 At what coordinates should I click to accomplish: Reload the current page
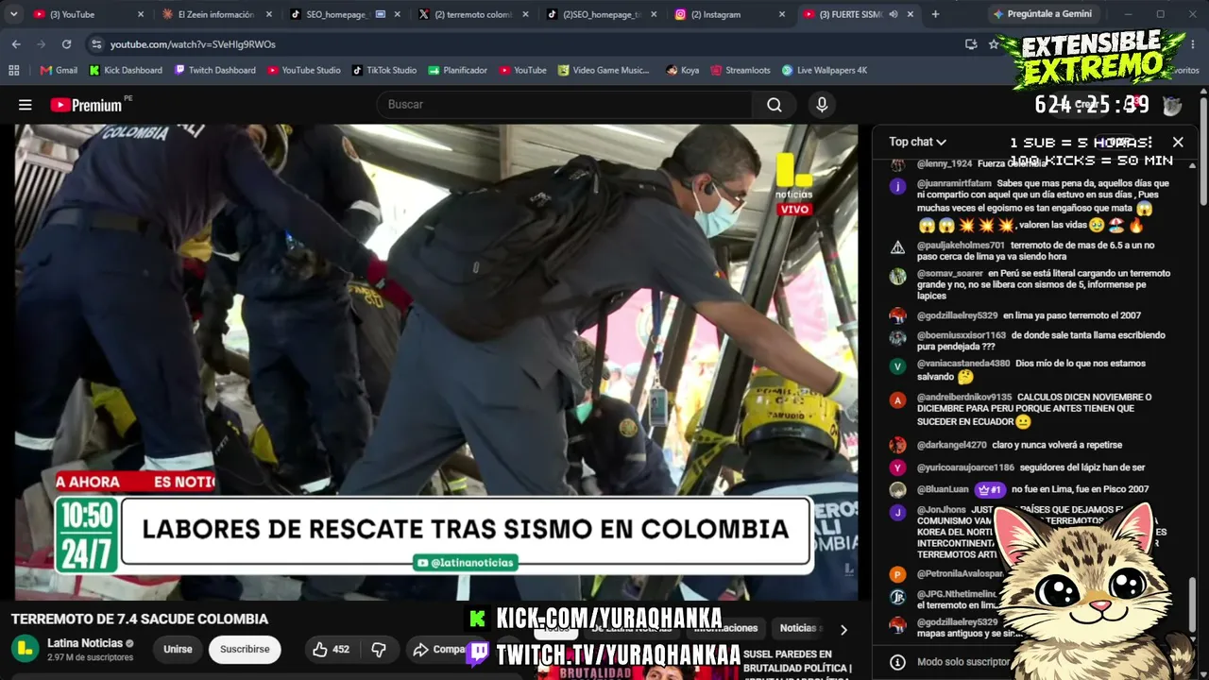[x=66, y=44]
